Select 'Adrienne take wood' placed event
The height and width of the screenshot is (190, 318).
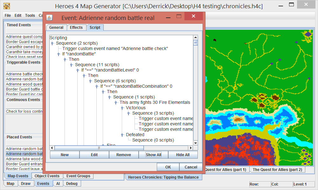click(x=24, y=159)
